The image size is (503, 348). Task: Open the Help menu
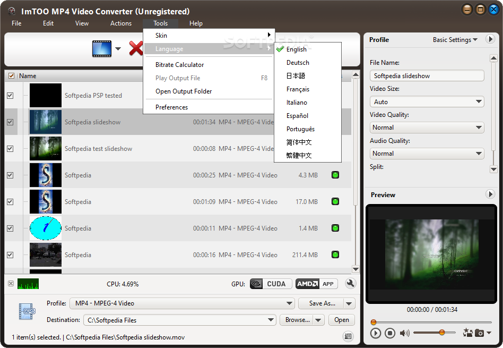(196, 23)
